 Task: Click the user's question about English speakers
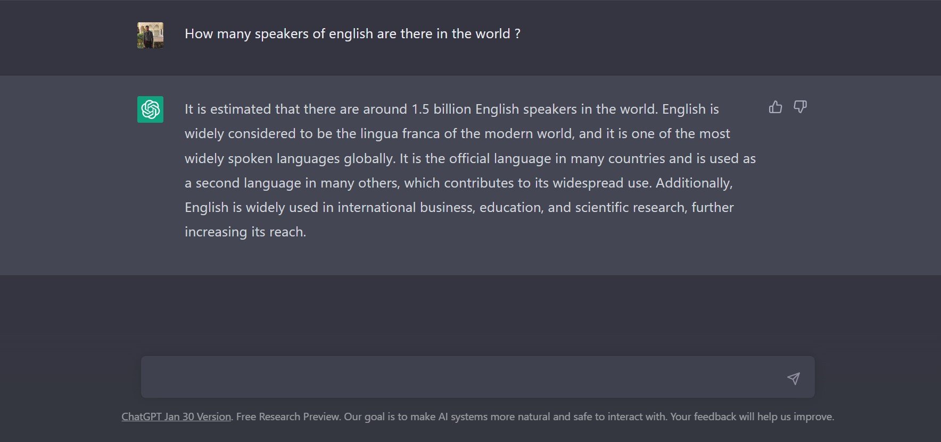pos(352,34)
